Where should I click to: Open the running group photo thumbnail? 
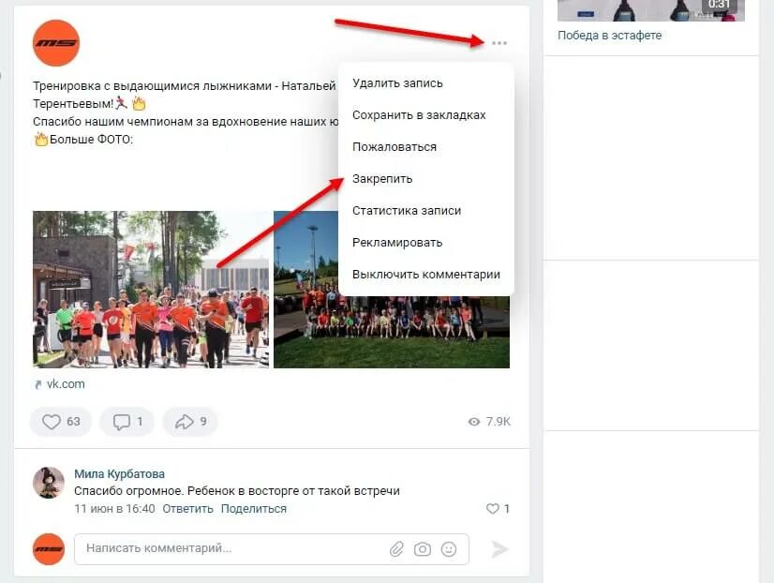(151, 290)
